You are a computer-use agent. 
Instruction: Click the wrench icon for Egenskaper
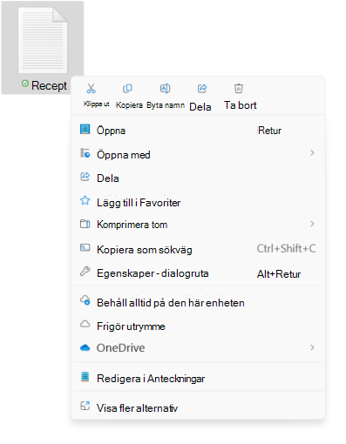[85, 272]
